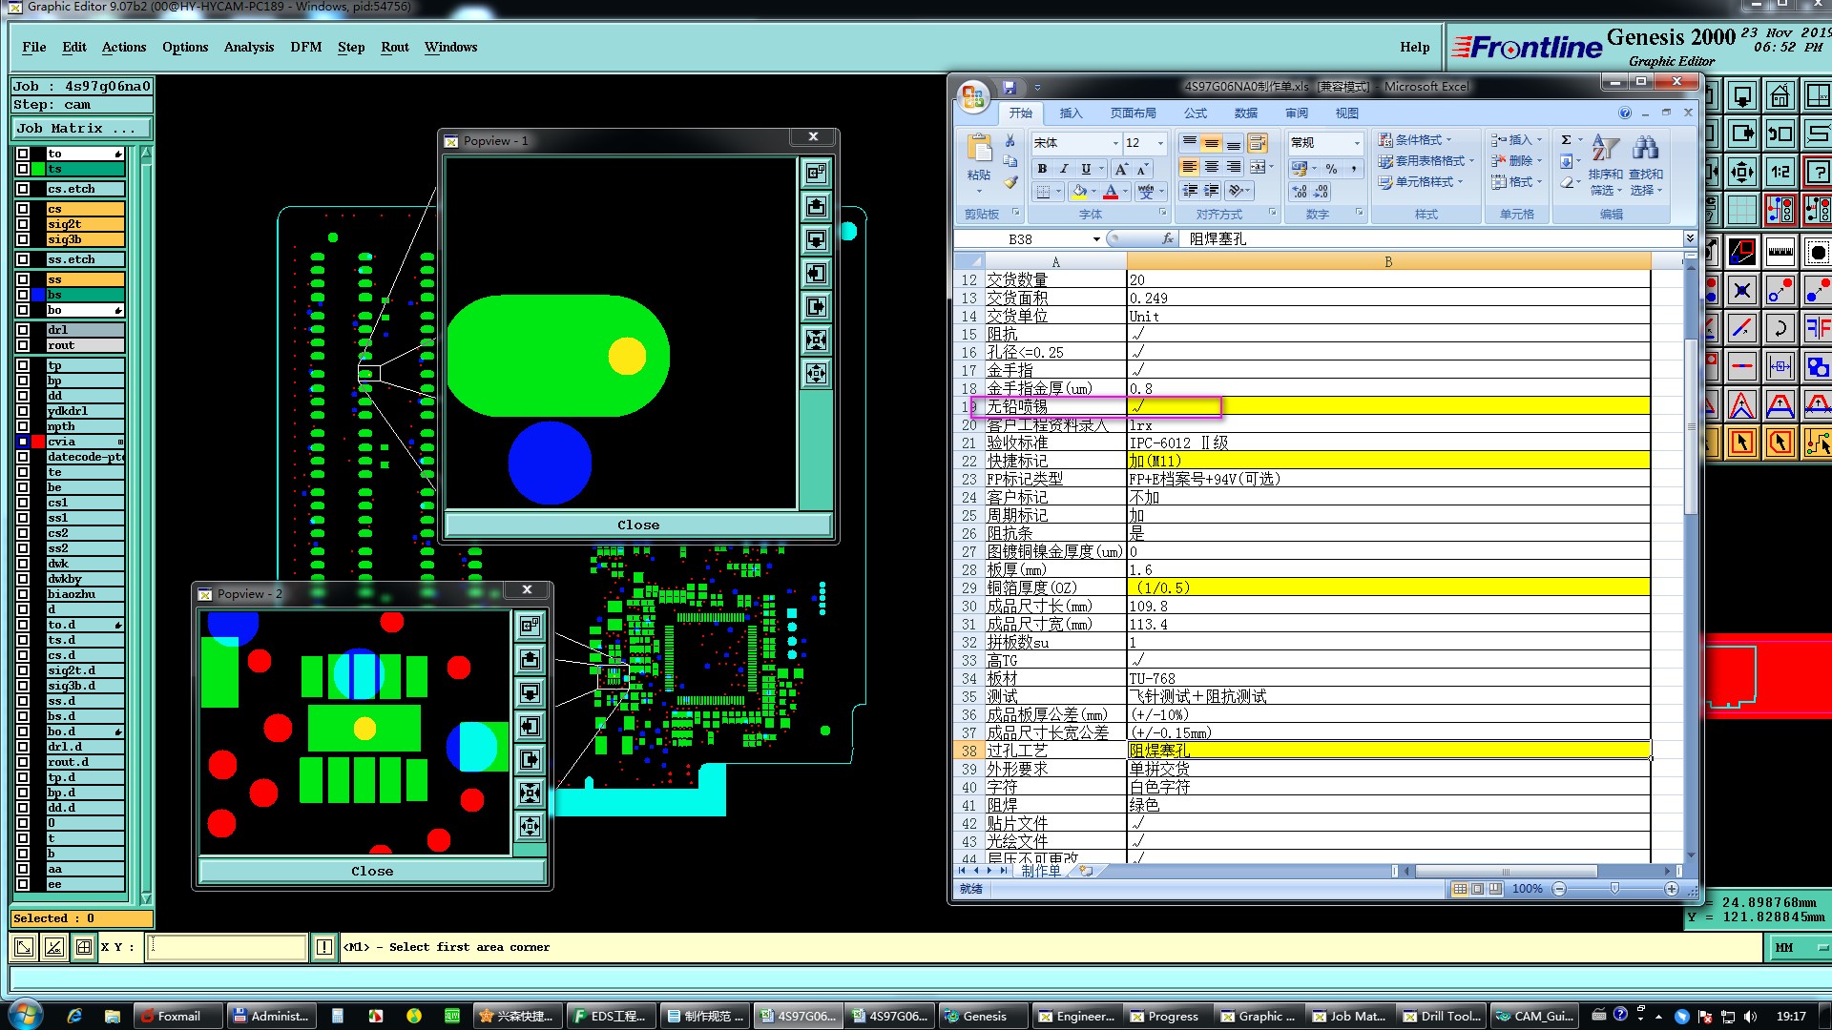Expand the number format combo box

pyautogui.click(x=1357, y=143)
